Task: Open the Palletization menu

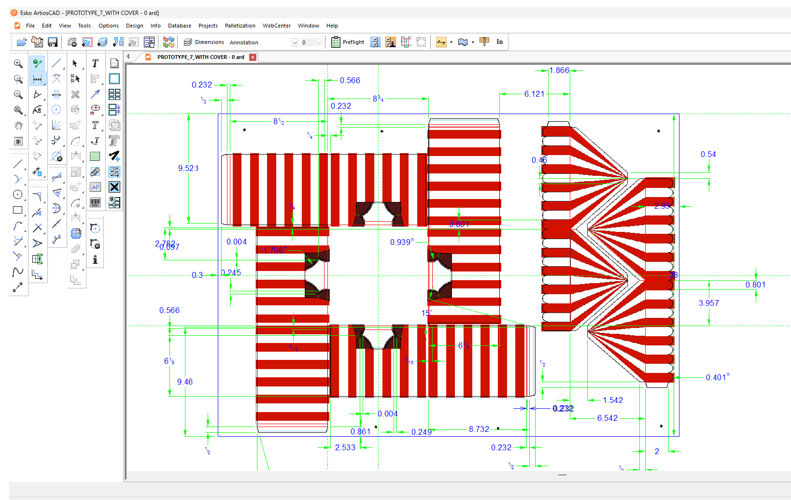Action: [x=240, y=26]
